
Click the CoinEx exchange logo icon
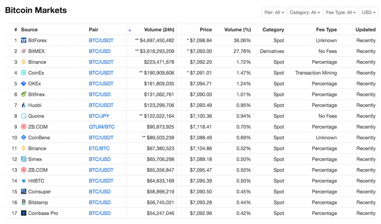24,73
